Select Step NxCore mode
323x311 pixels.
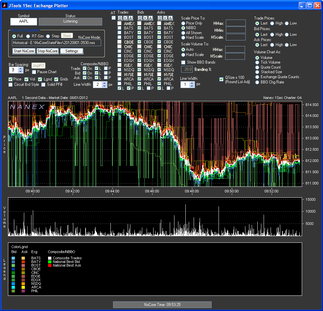(x=48, y=36)
